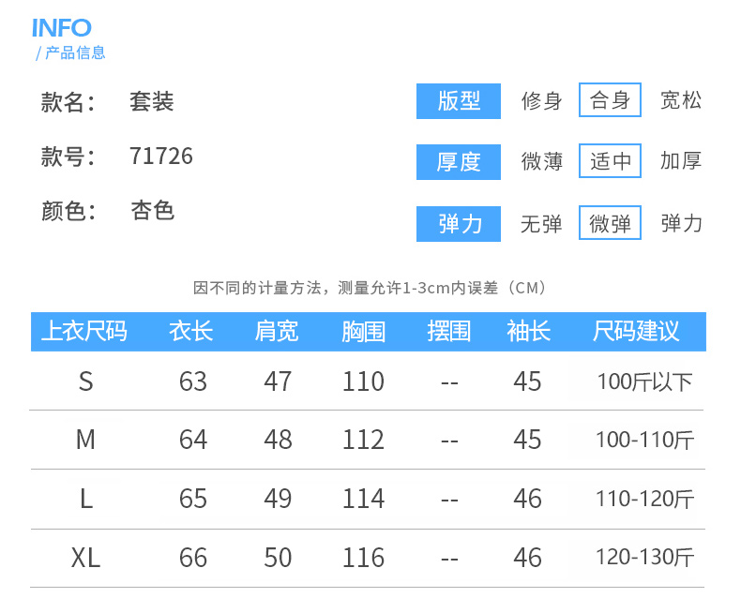Select 适中 thickness option
Screen dimensions: 741x598
(610, 161)
